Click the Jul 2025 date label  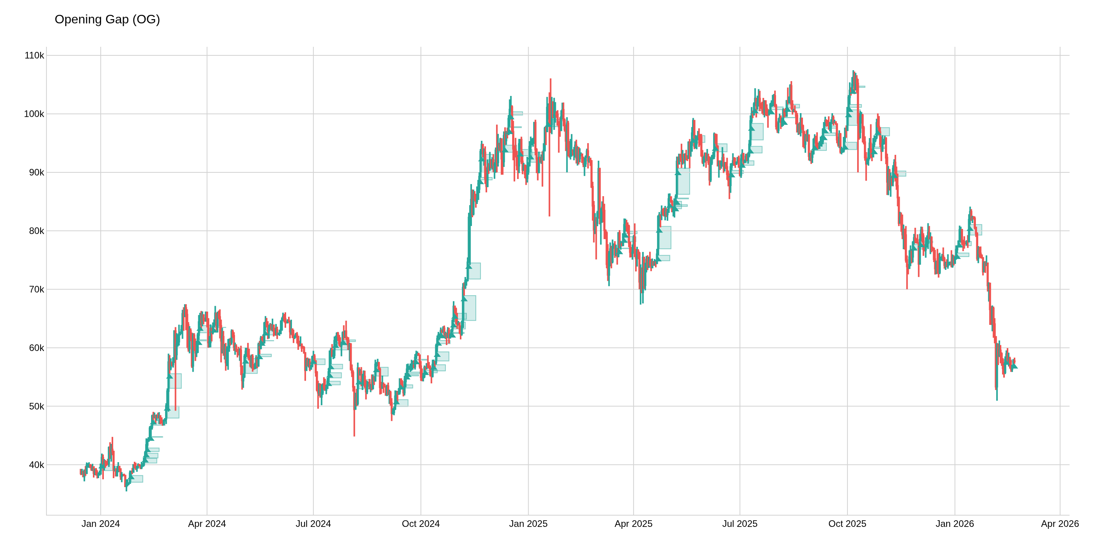coord(740,524)
